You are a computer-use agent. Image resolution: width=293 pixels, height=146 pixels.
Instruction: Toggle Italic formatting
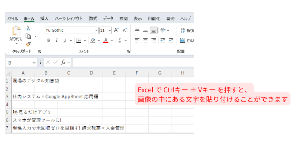pyautogui.click(x=57, y=41)
